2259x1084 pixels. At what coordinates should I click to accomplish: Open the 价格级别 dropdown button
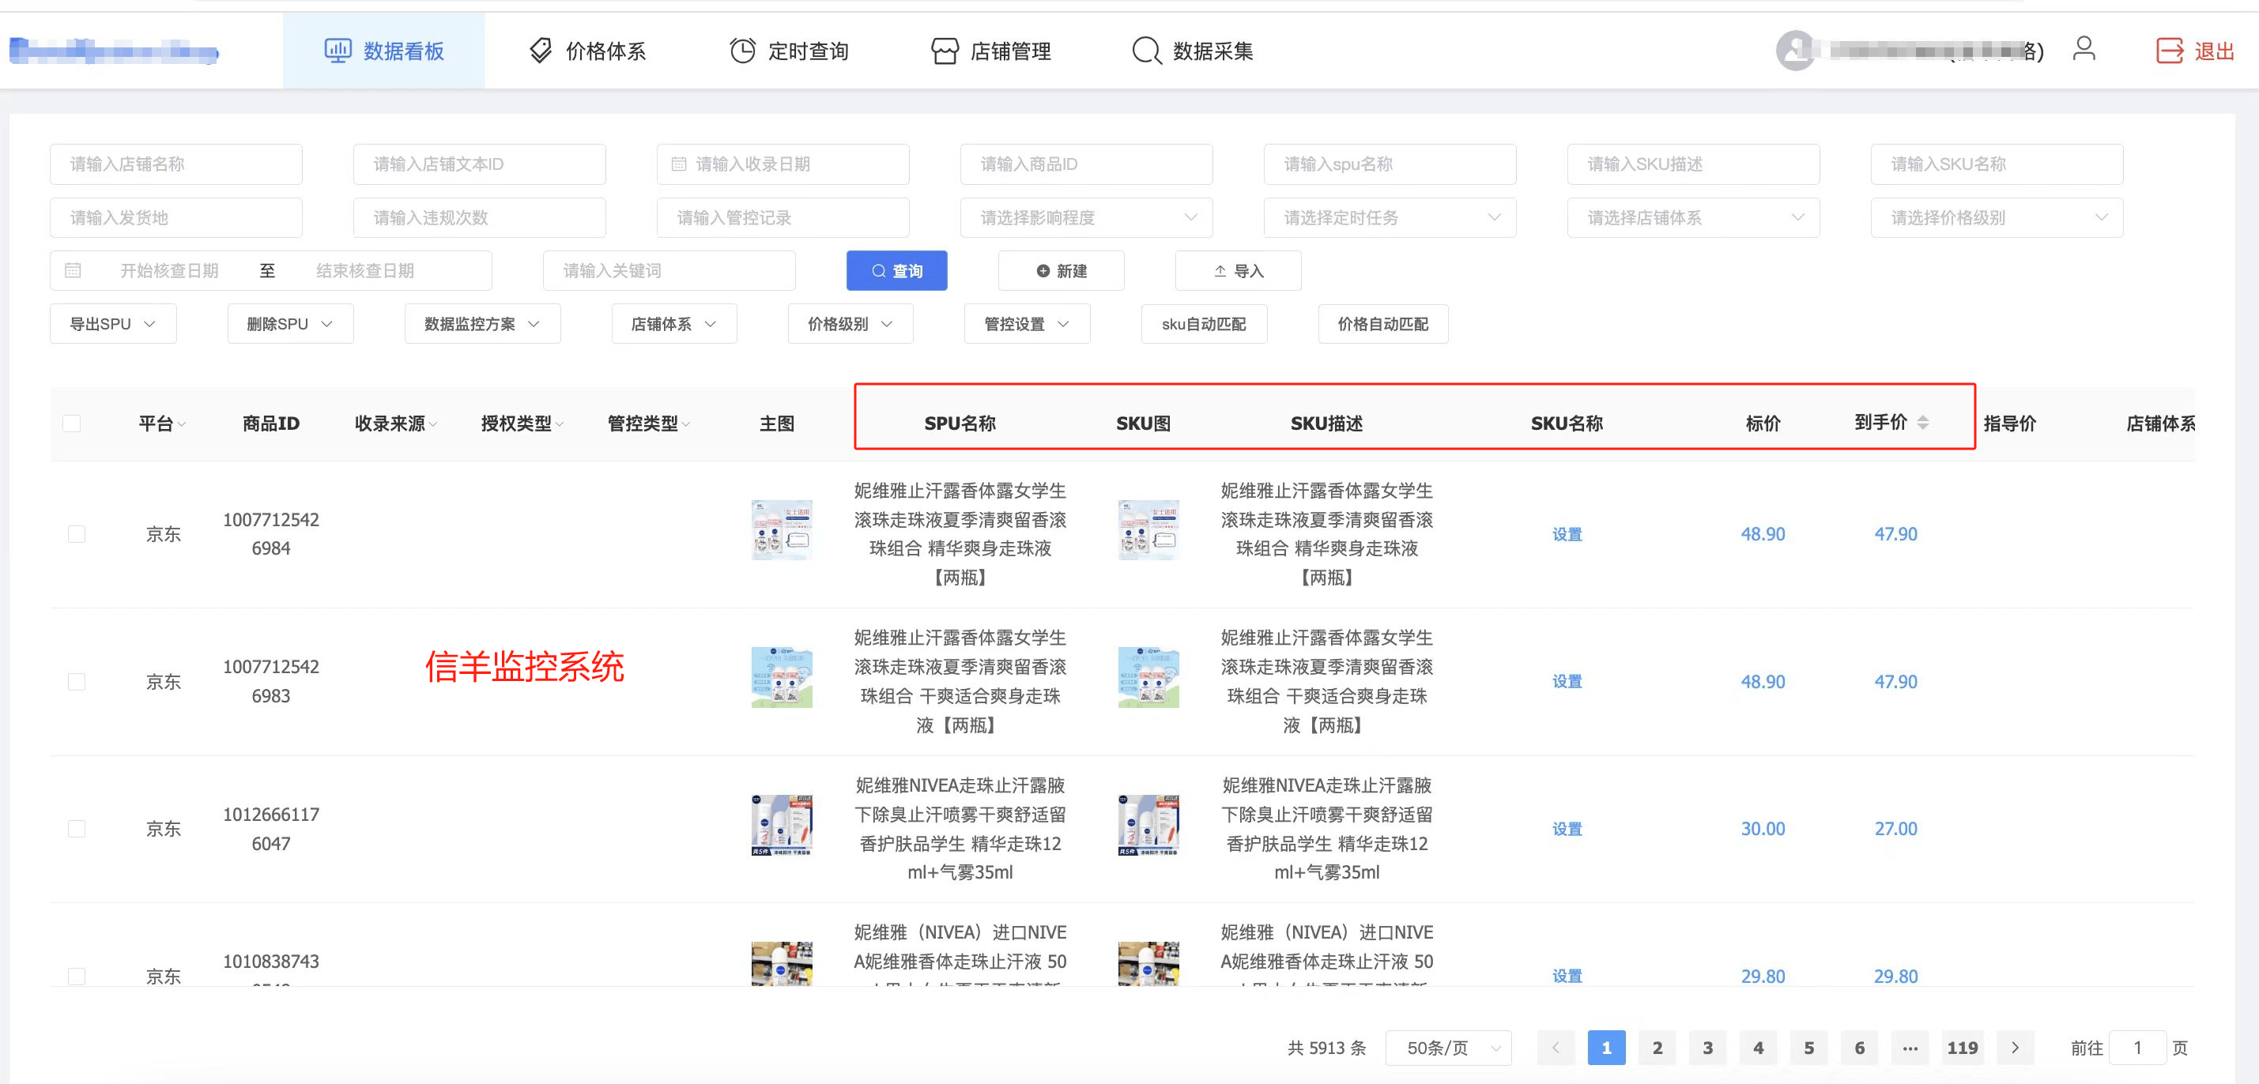coord(850,324)
